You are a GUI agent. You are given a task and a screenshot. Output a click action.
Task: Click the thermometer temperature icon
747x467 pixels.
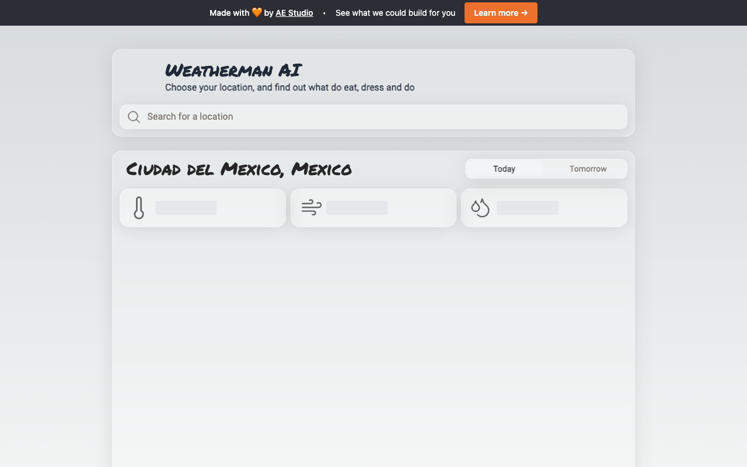click(x=138, y=208)
